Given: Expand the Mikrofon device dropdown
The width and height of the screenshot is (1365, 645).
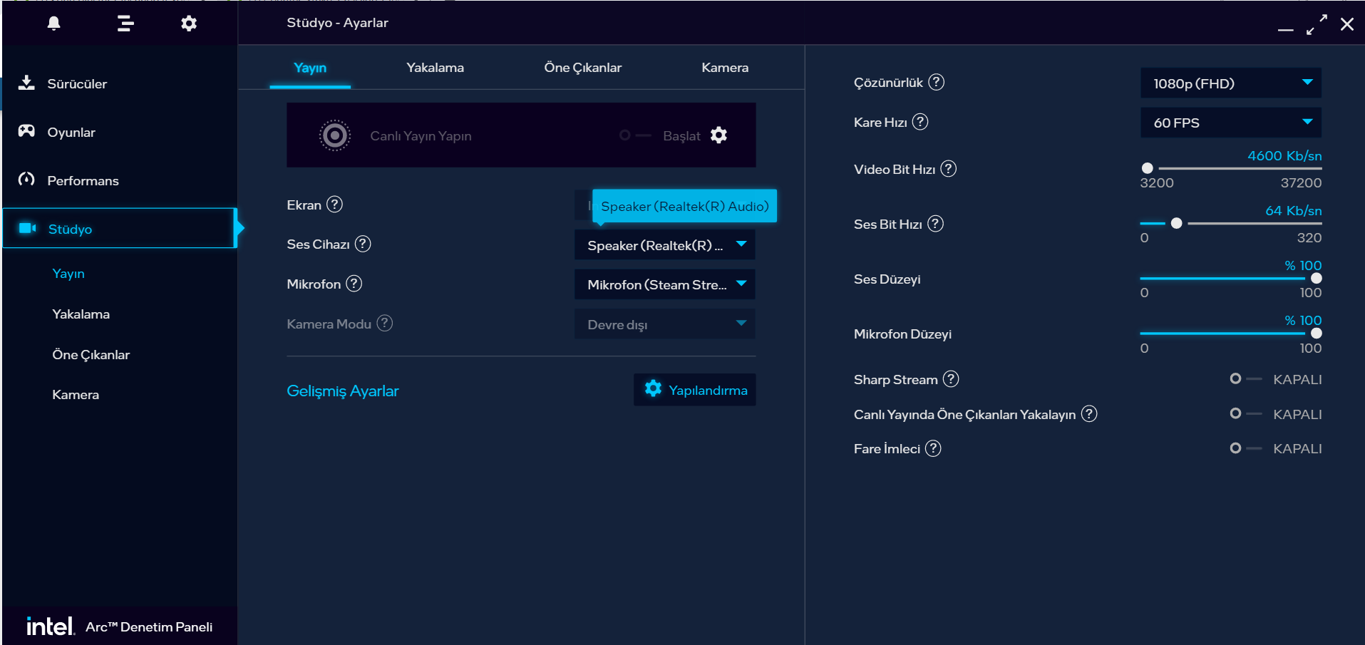Looking at the screenshot, I should tap(664, 285).
